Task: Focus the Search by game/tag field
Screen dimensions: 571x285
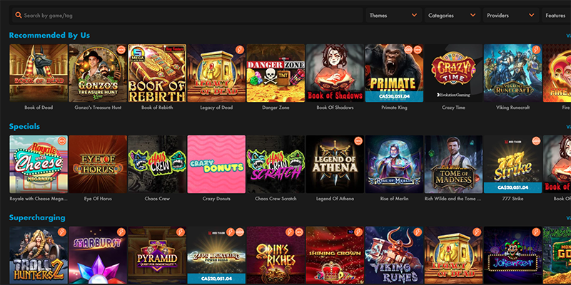Action: (188, 16)
